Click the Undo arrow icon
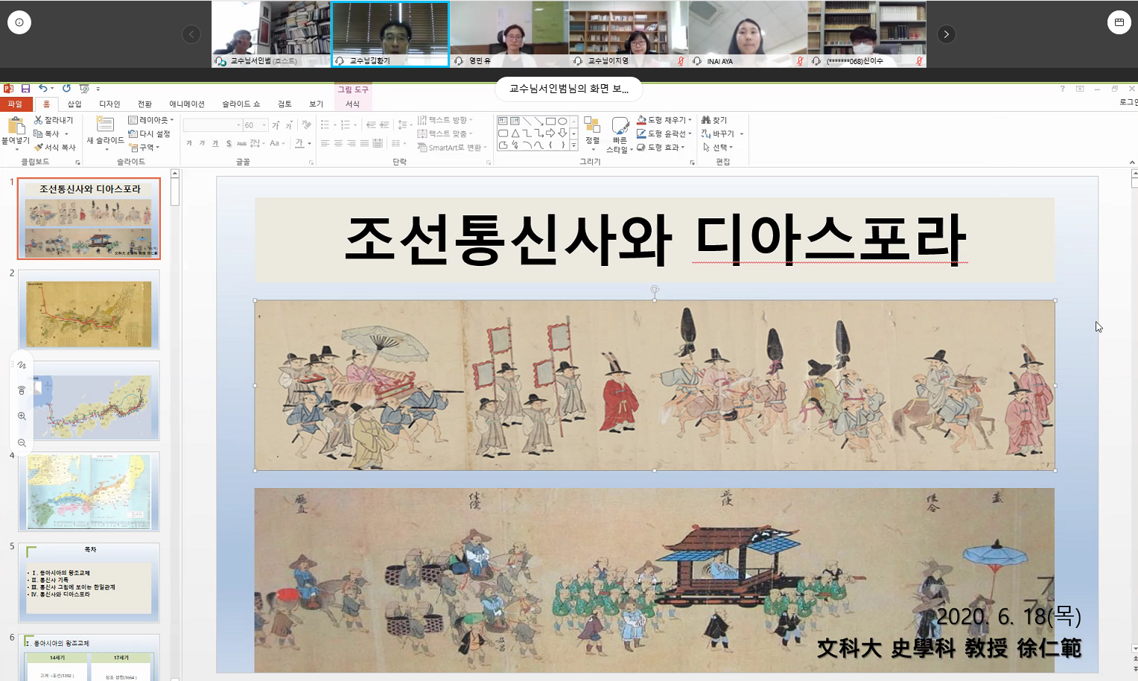 pos(43,88)
